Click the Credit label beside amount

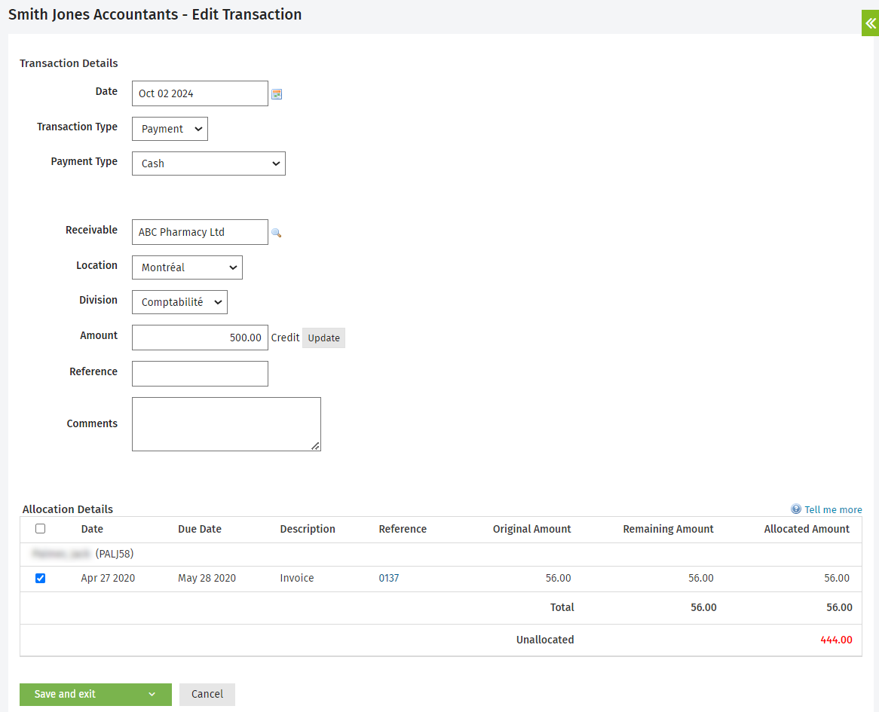click(x=286, y=338)
